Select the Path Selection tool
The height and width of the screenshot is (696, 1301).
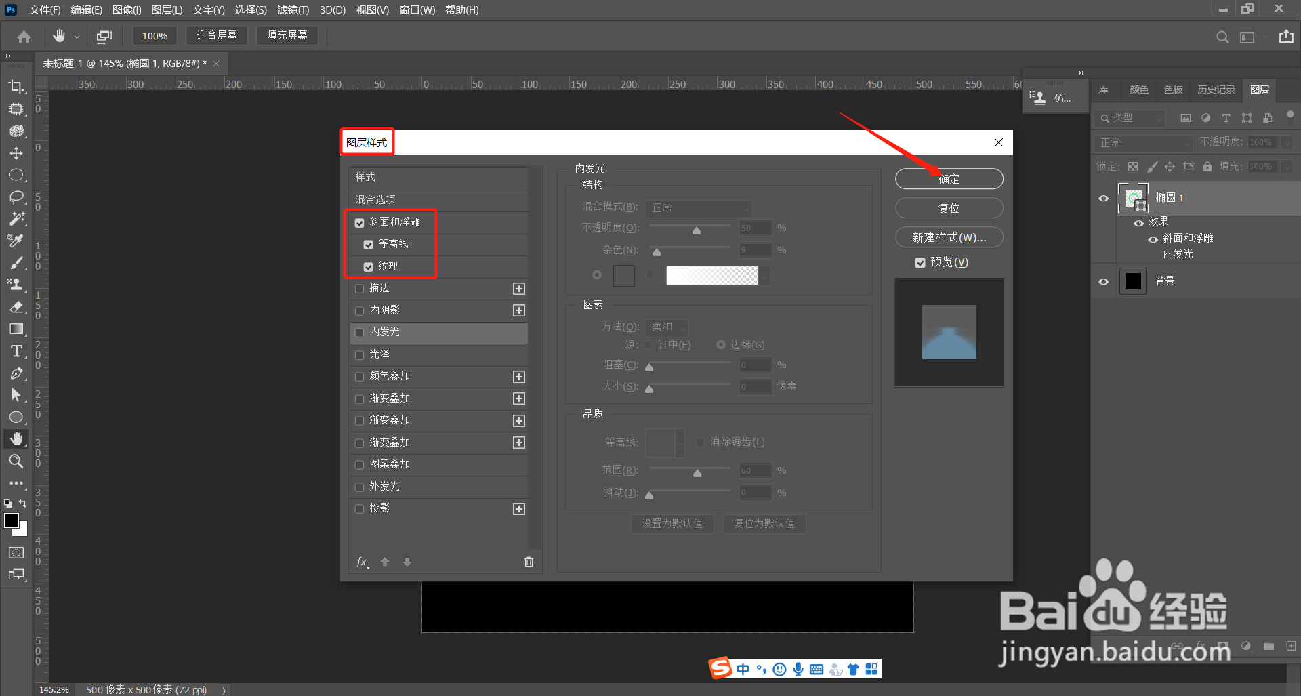click(x=16, y=395)
